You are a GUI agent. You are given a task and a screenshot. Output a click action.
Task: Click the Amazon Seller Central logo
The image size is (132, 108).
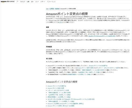[x=8, y=2]
